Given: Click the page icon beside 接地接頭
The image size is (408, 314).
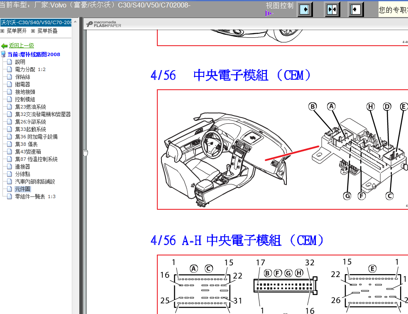Looking at the screenshot, I should point(10,92).
